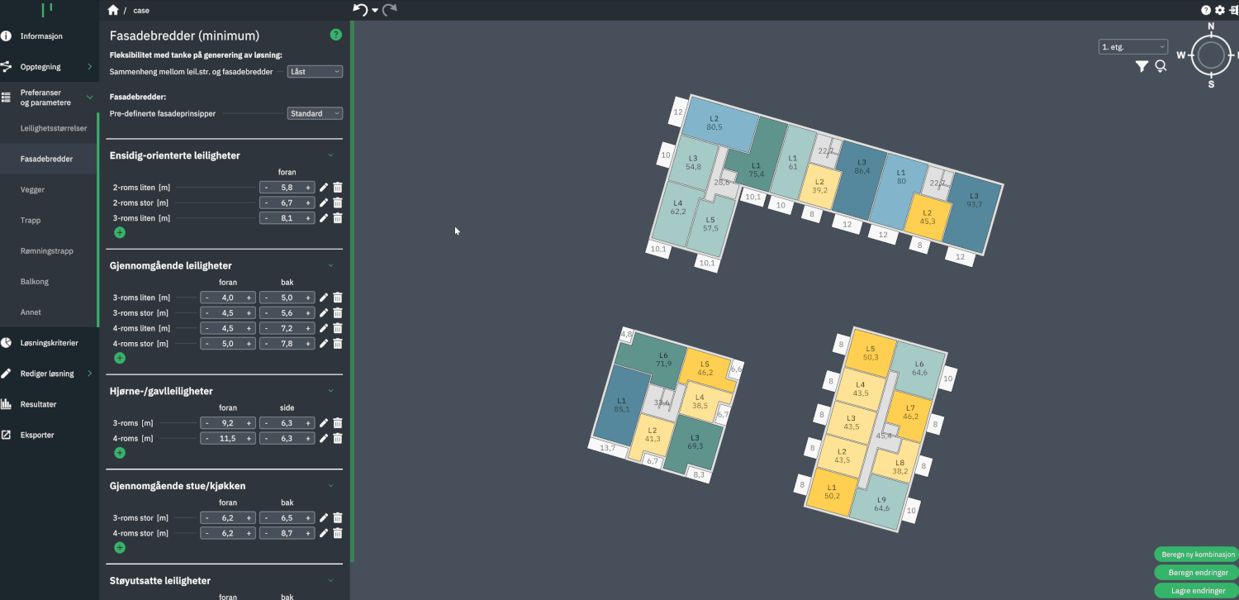
Task: Delete the 4-roms liten row
Action: [337, 328]
